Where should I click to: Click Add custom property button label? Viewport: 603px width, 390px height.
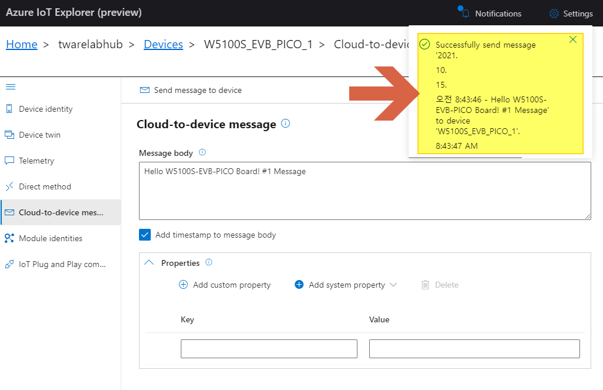232,285
